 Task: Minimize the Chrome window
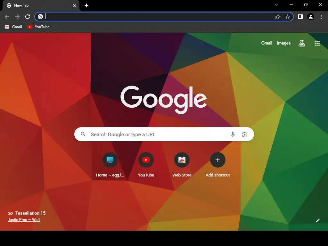[x=291, y=4]
